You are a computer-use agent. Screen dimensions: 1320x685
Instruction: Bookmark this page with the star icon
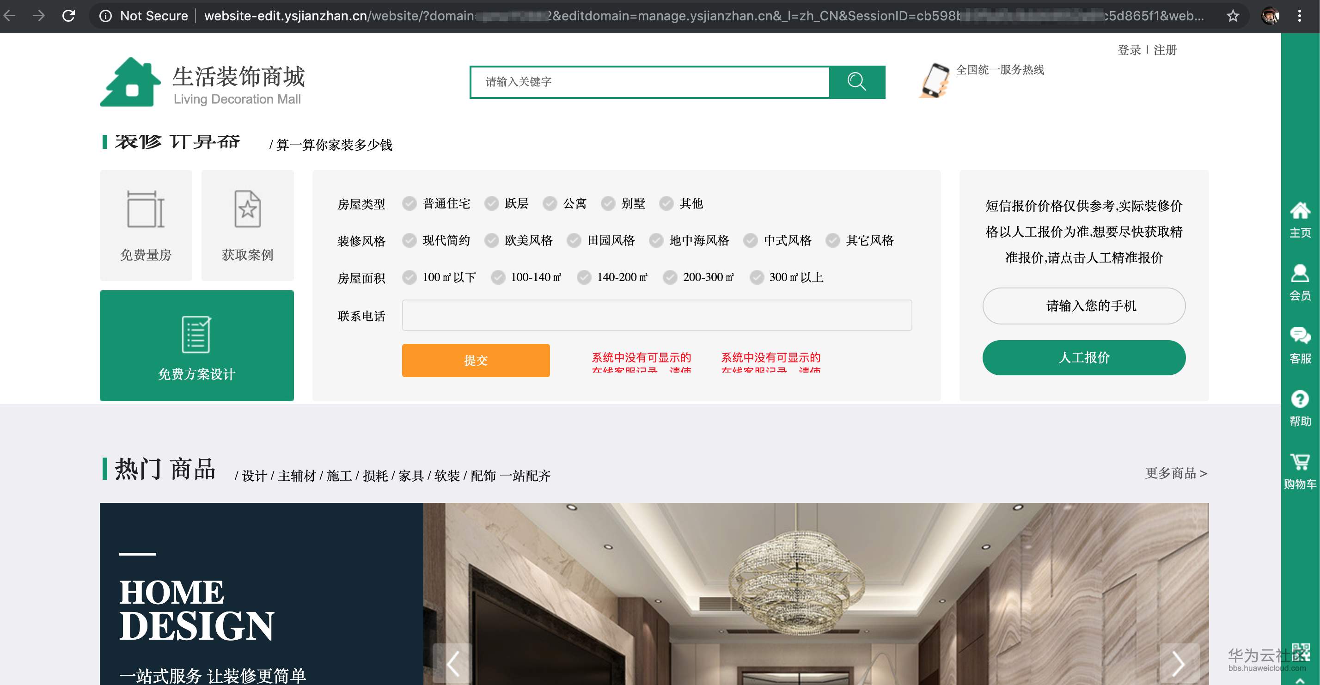[x=1232, y=16]
